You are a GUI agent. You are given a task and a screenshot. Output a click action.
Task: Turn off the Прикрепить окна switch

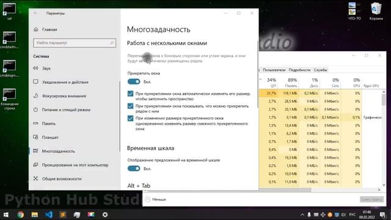tap(134, 81)
